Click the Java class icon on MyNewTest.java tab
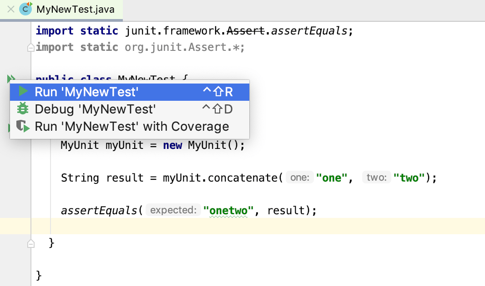This screenshot has width=485, height=286. 25,9
